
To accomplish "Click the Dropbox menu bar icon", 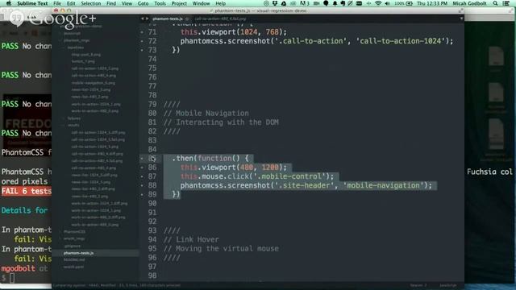I will click(x=275, y=3).
